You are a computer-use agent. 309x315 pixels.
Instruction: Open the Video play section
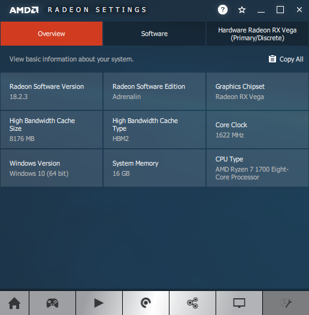(99, 303)
